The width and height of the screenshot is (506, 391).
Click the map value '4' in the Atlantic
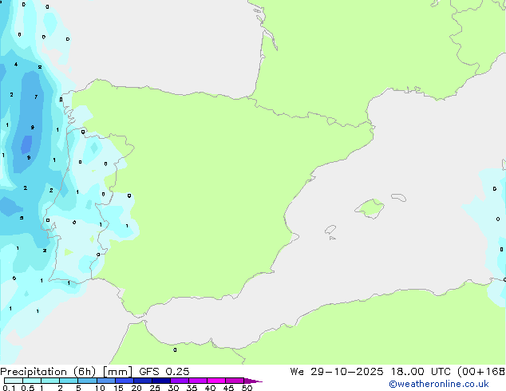[x=16, y=65]
